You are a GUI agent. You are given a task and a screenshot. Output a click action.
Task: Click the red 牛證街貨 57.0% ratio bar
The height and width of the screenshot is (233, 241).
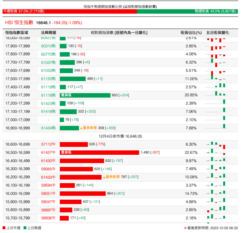point(70,11)
